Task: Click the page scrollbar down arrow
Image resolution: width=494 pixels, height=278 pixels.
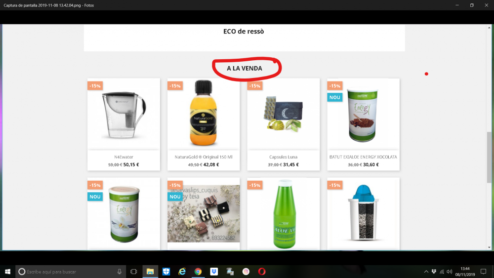Action: [489, 247]
